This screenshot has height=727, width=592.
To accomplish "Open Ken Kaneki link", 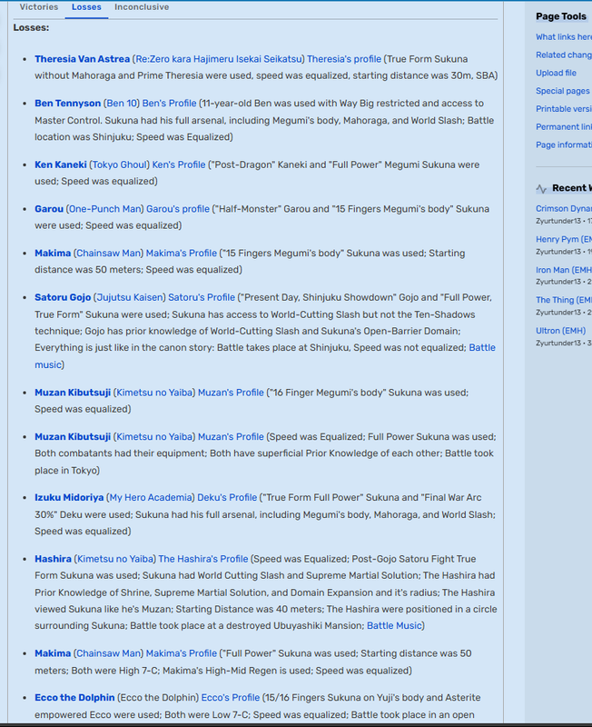I will (x=61, y=164).
